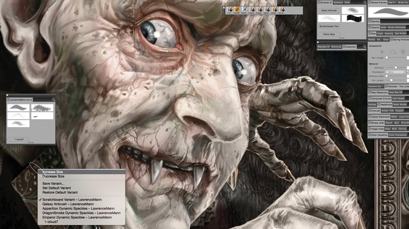Image resolution: width=409 pixels, height=229 pixels.
Task: Toggle the Color Variability panel close box
Action: [369, 135]
